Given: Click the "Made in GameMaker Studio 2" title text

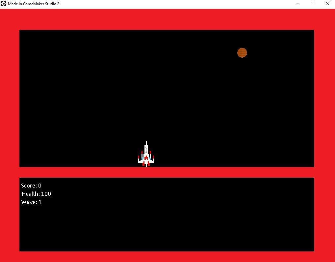Looking at the screenshot, I should click(x=34, y=4).
